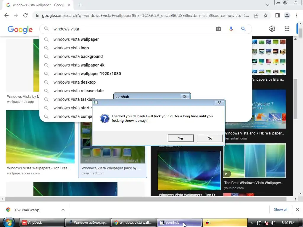303x227 pixels.
Task: Open The Best Windows Vista Wallpaper video thumbnail
Action: [254, 160]
